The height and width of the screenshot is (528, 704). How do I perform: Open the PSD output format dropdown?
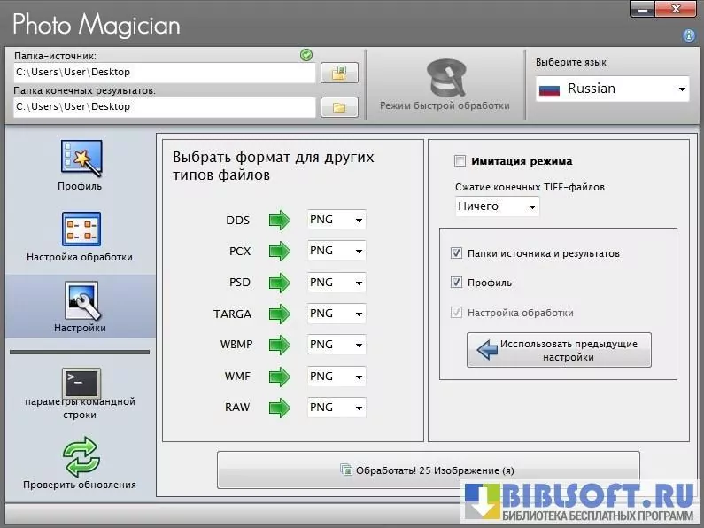click(337, 283)
